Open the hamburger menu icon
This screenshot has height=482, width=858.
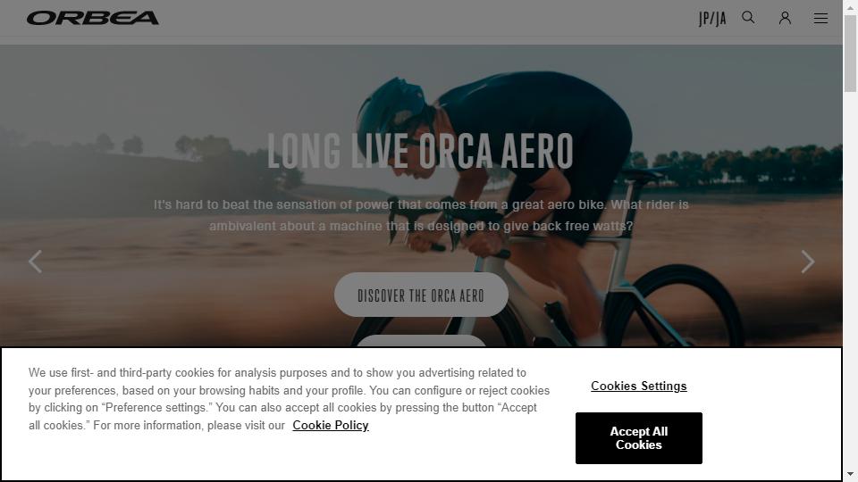820,18
